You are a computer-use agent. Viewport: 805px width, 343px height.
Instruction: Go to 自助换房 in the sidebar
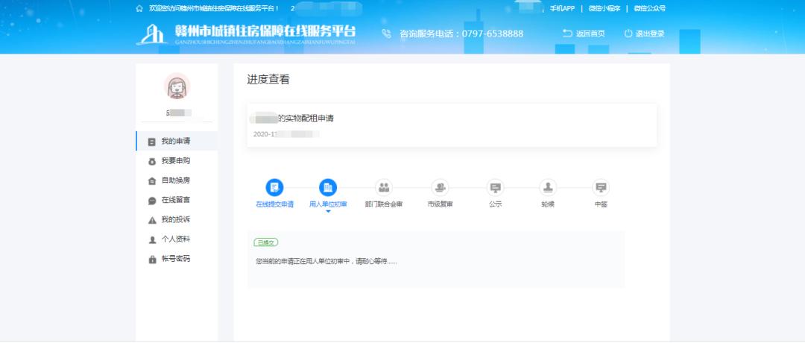coord(177,180)
